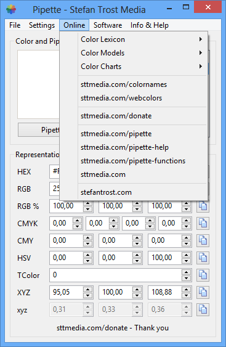Copy the CMYK values with copy icon
The image size is (226, 347).
pyautogui.click(x=203, y=223)
